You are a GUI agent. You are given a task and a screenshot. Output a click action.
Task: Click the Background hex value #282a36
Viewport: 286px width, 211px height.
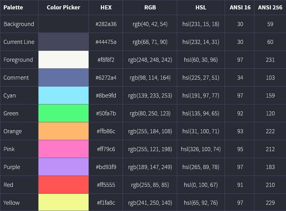tap(106, 24)
